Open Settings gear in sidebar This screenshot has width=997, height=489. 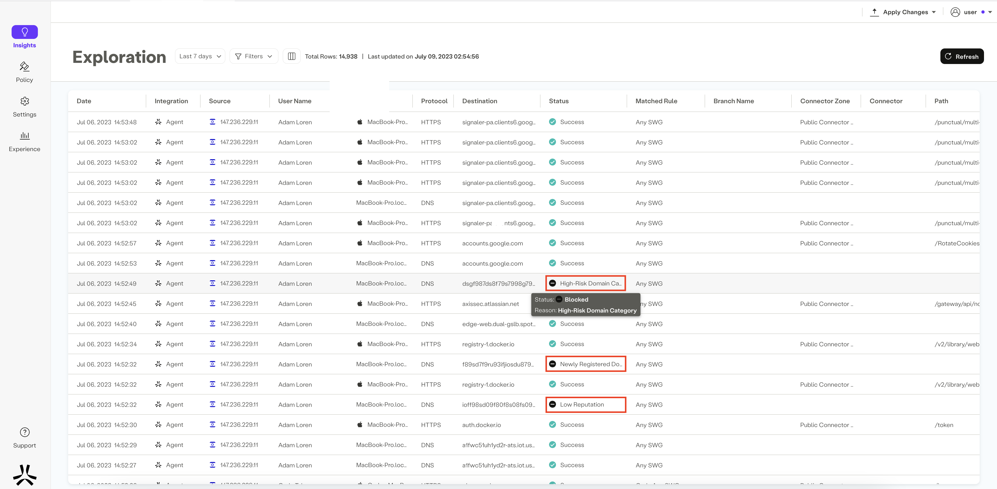pyautogui.click(x=24, y=101)
